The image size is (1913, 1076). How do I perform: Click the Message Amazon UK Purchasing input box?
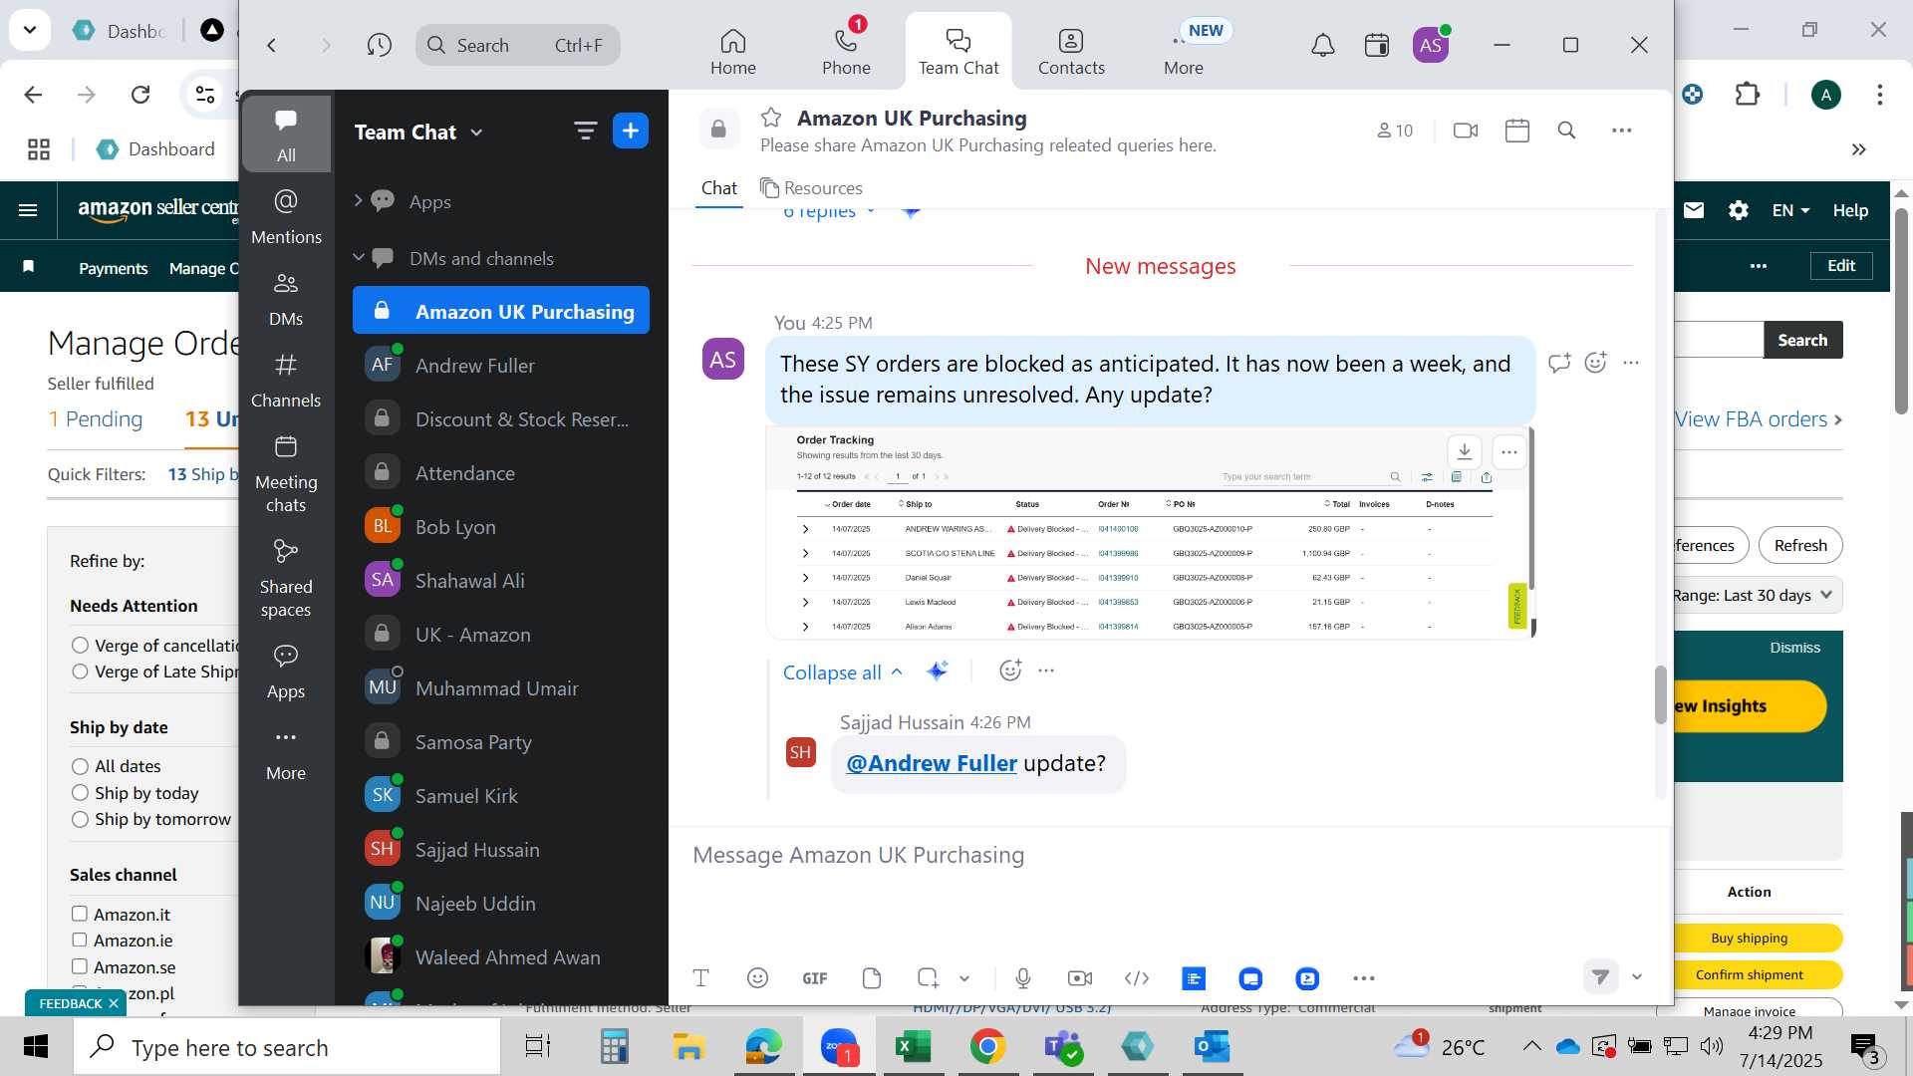[1166, 855]
